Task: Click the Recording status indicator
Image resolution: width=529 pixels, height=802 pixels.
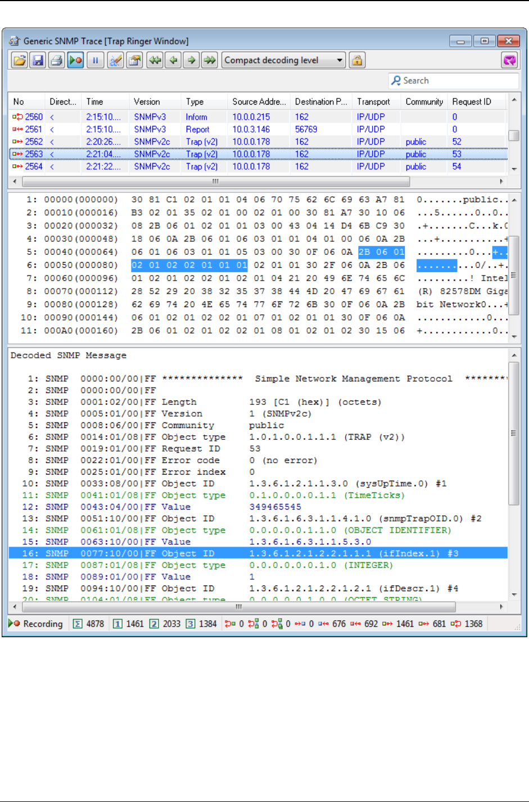Action: [x=35, y=624]
